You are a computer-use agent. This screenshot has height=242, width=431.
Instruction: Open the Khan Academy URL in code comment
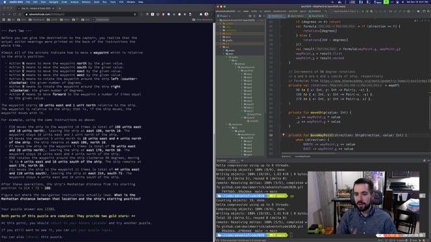point(375,81)
